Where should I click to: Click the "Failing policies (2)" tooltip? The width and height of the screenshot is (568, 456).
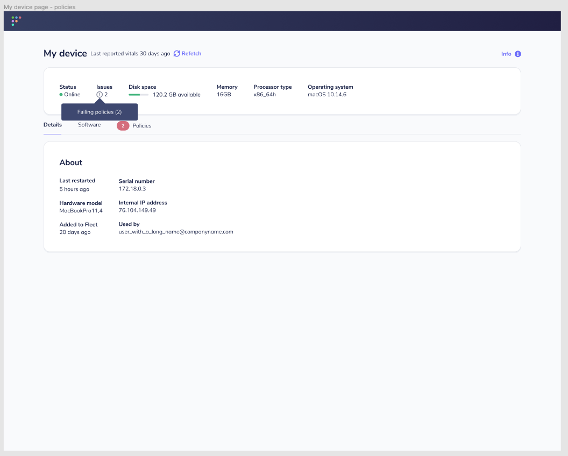tap(100, 111)
